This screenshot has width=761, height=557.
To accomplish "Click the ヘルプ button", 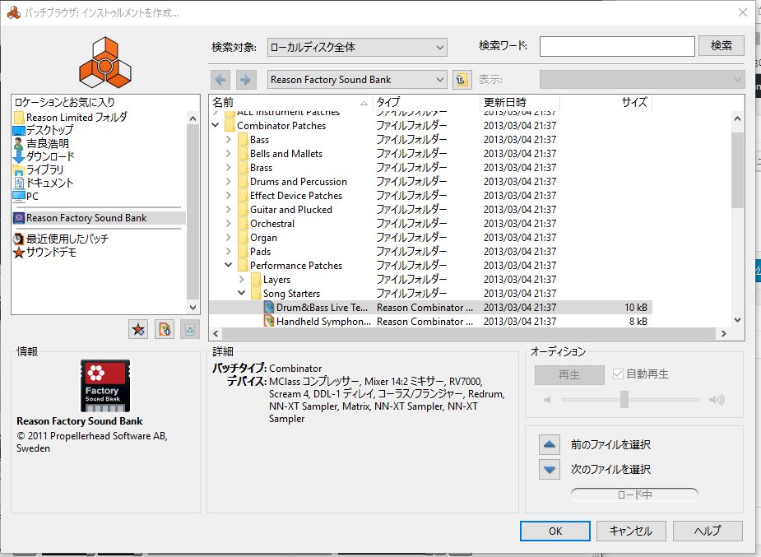I will [x=708, y=531].
